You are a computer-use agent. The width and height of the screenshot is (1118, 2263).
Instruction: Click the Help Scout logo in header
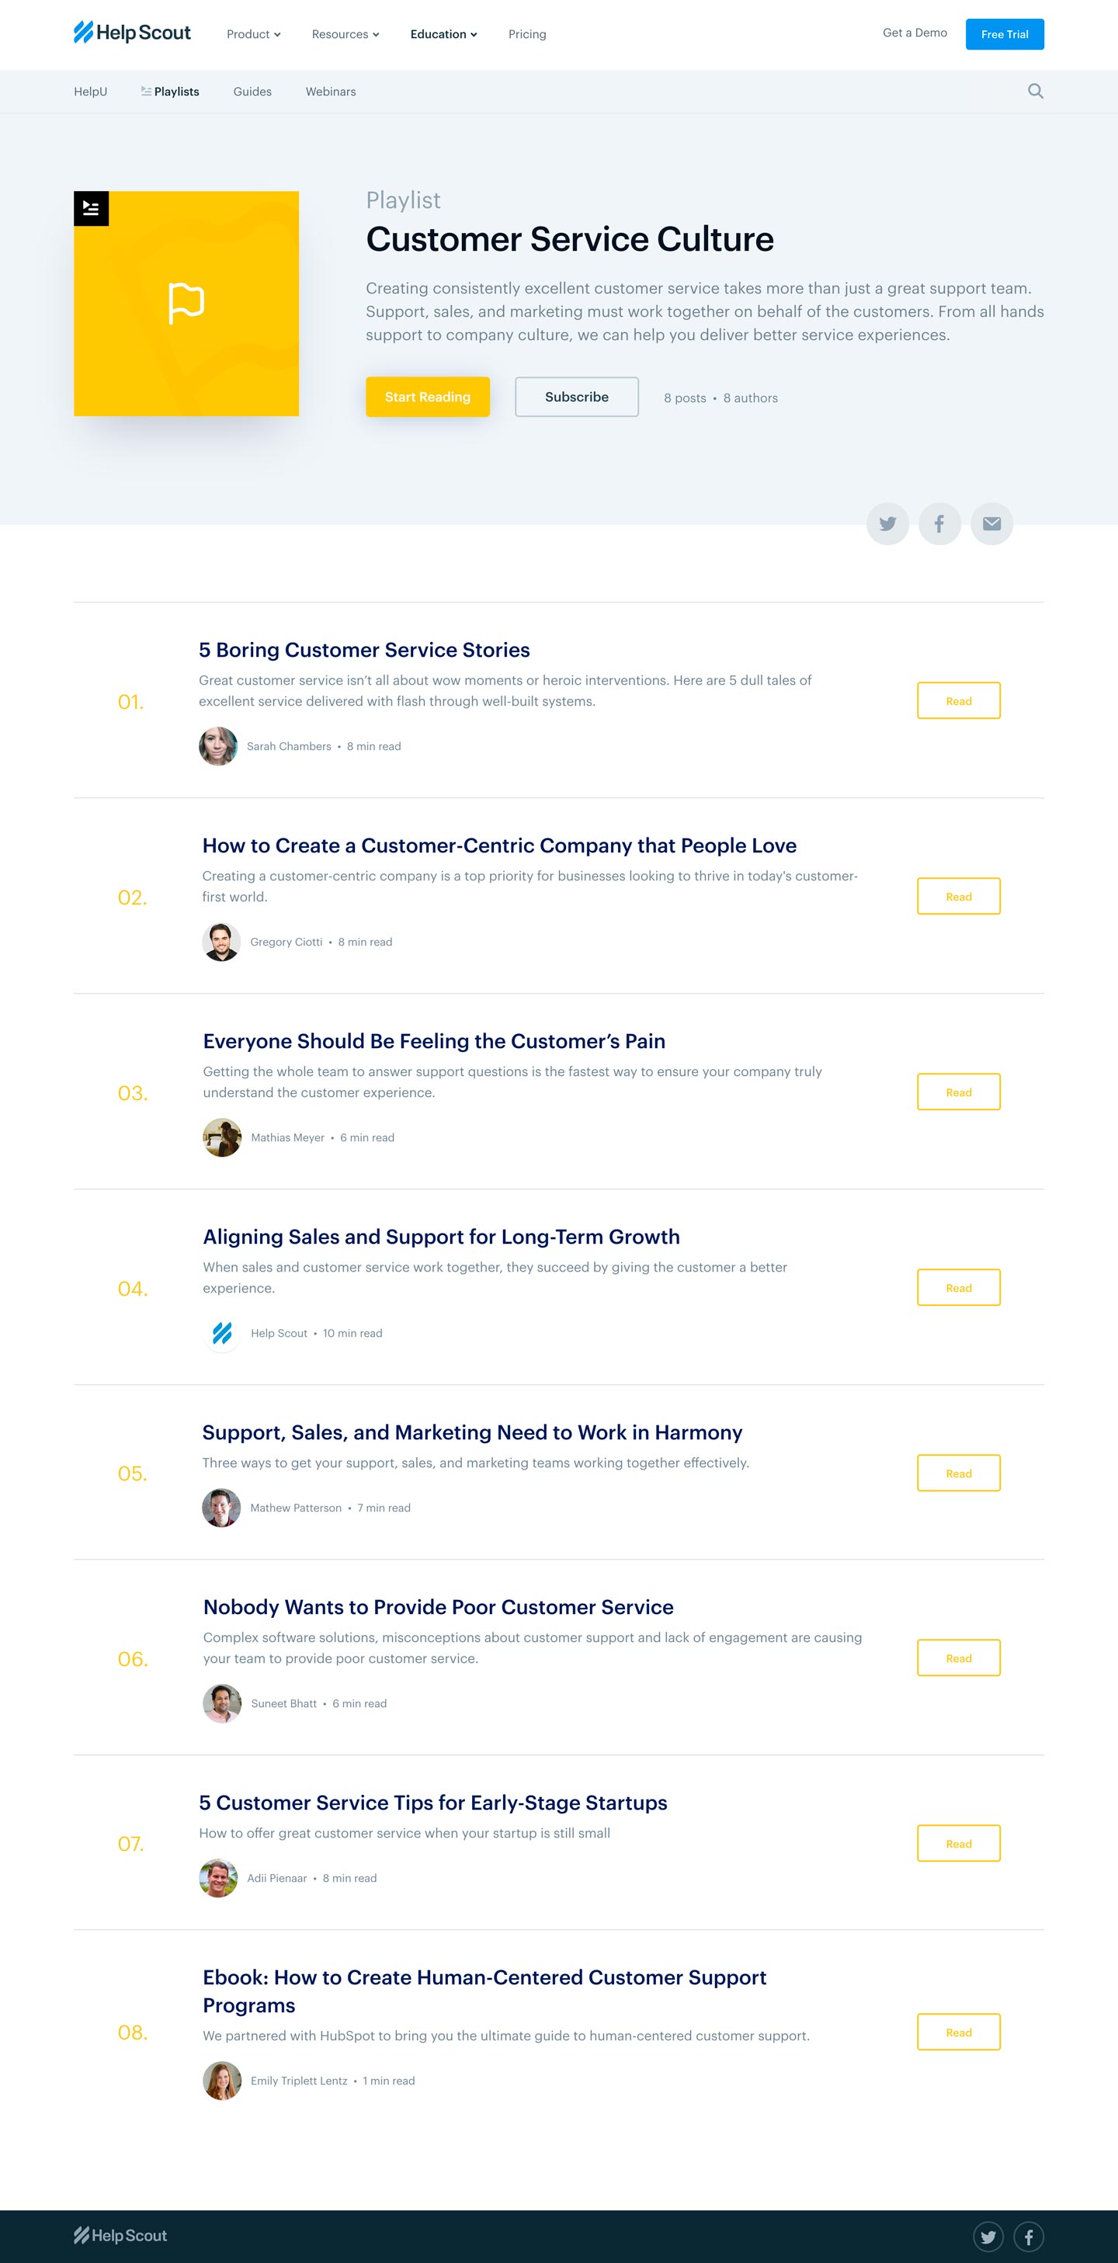click(x=132, y=33)
